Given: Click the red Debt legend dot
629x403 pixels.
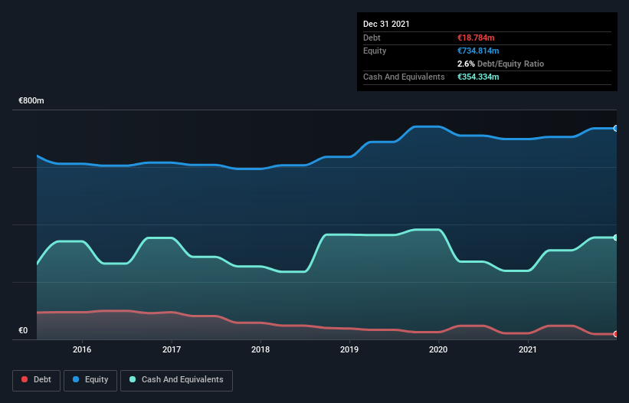Looking at the screenshot, I should pos(25,379).
